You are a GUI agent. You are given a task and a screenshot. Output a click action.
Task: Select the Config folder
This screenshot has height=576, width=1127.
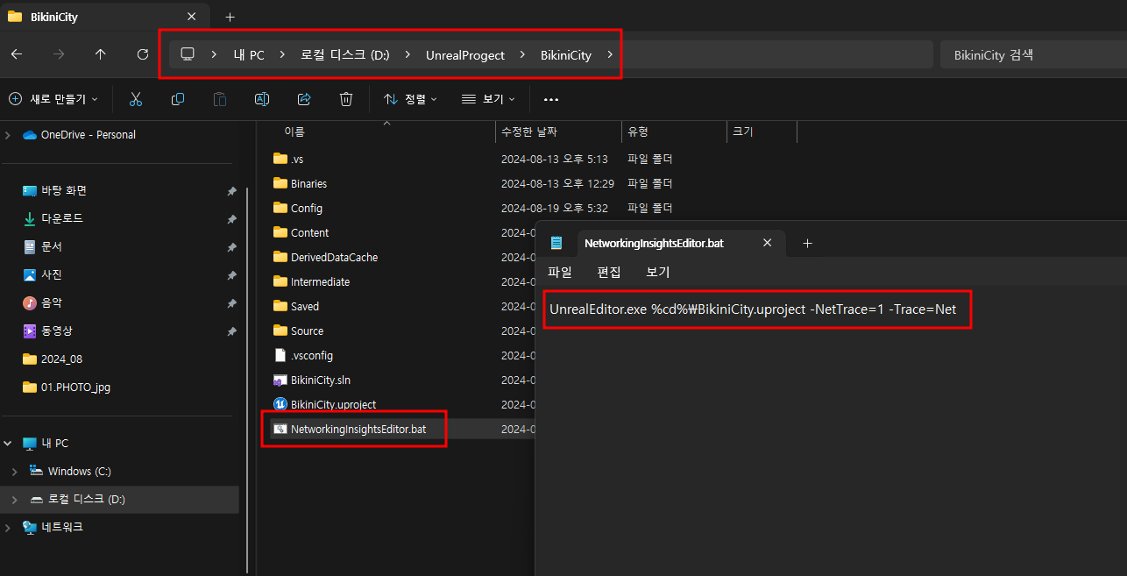tap(307, 208)
